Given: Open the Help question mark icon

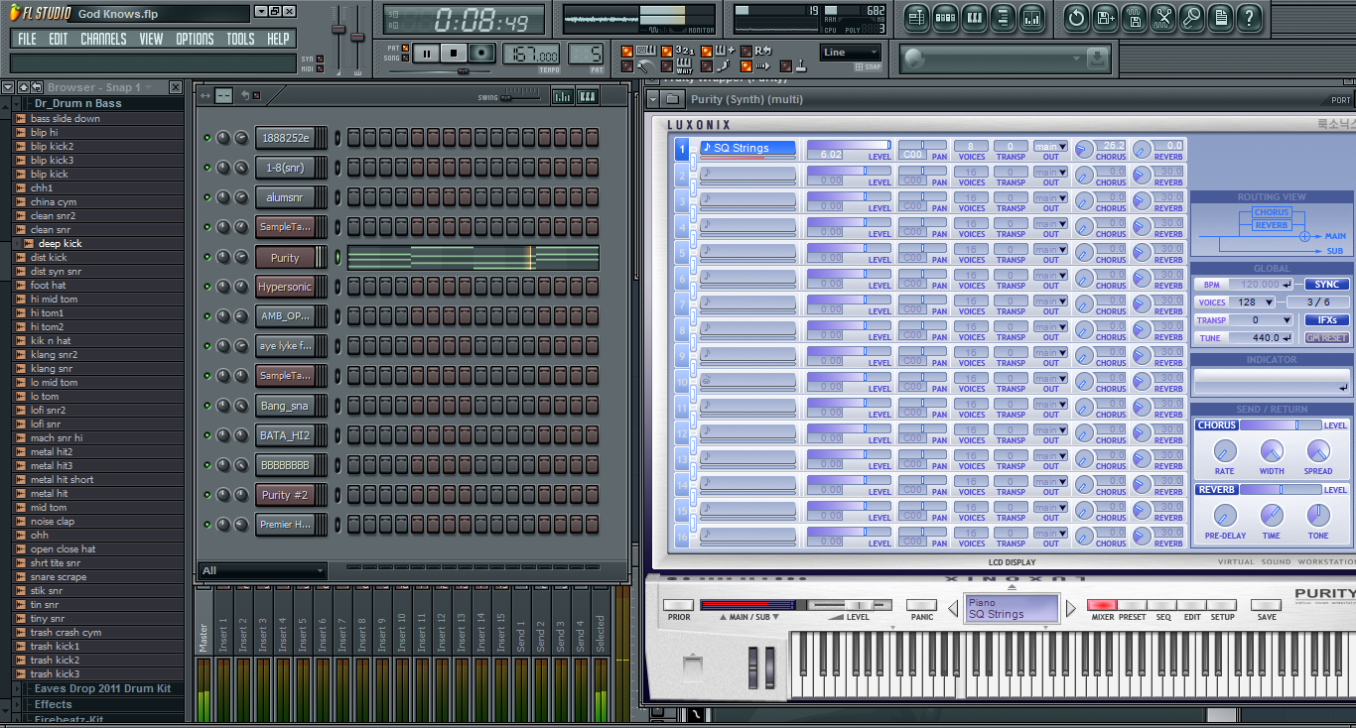Looking at the screenshot, I should click(1249, 17).
